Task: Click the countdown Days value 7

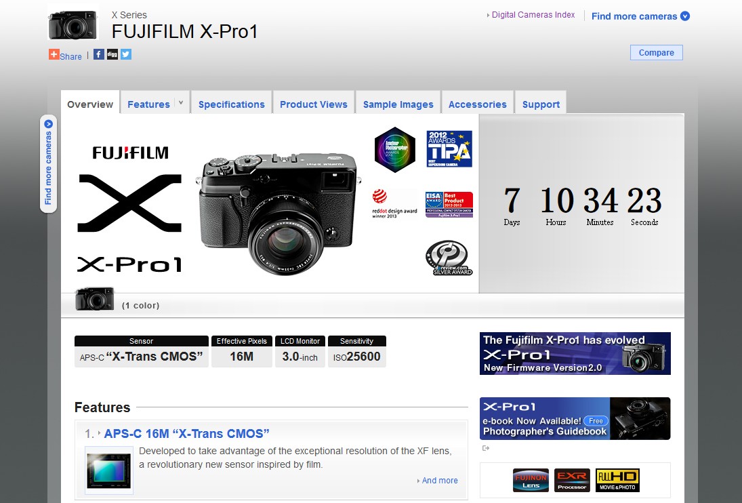Action: [512, 200]
